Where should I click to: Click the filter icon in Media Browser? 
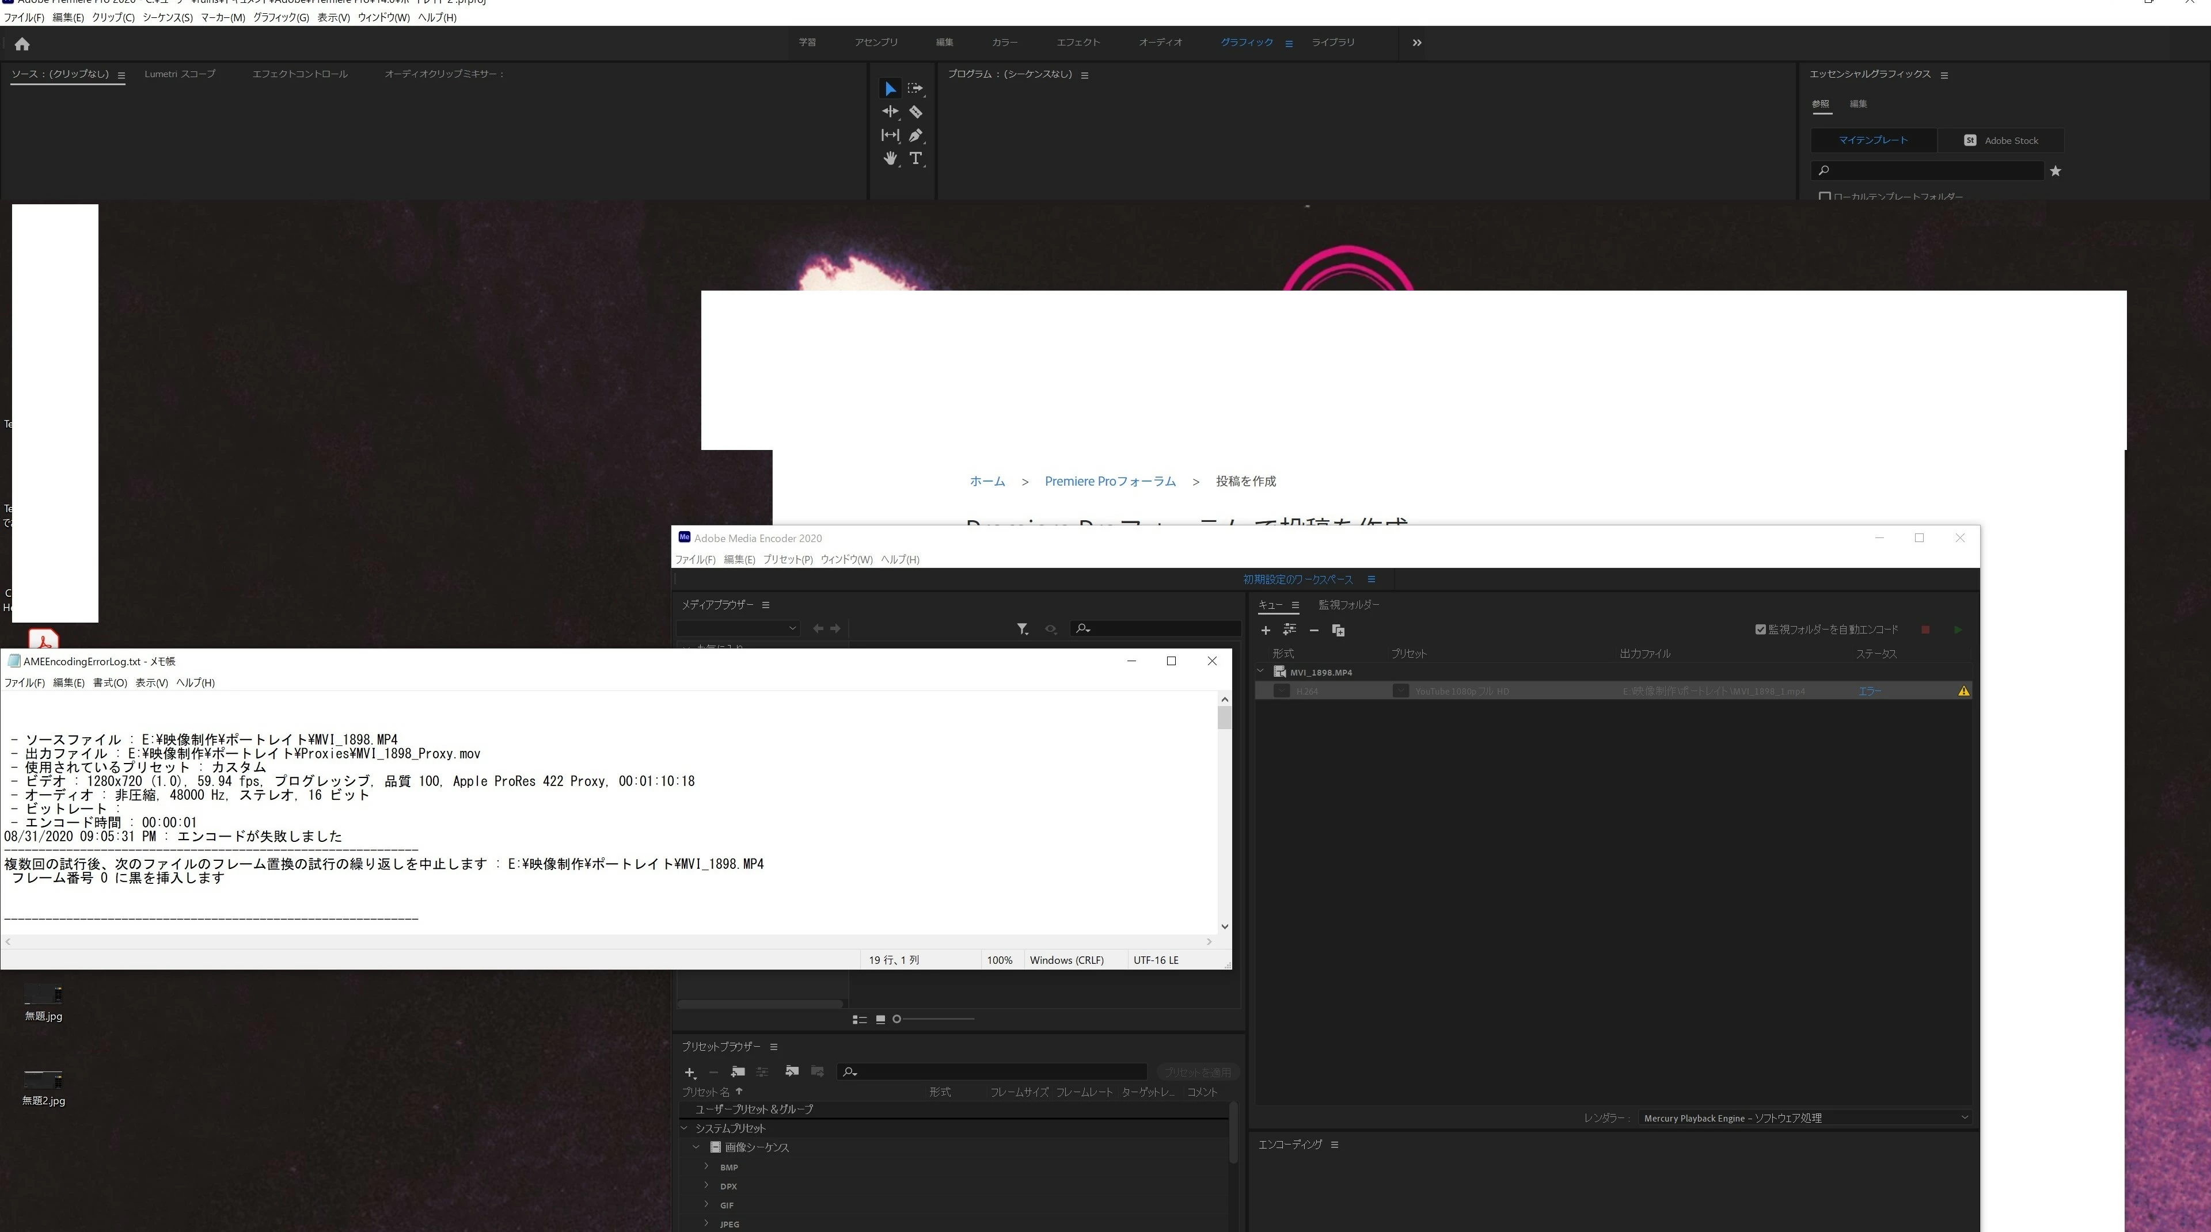pos(1022,629)
